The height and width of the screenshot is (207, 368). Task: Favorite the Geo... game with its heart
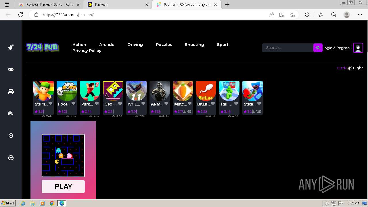[120, 104]
